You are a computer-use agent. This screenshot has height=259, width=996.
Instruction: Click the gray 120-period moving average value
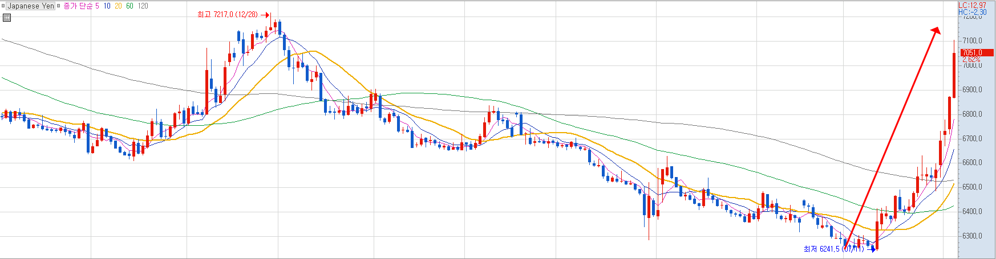pos(143,6)
